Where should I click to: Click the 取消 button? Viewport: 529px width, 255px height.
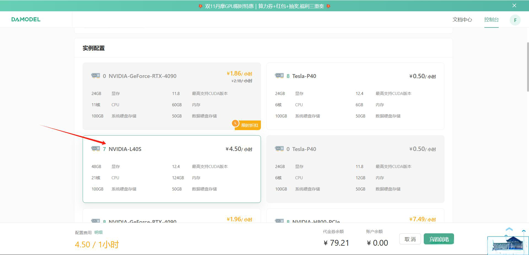coord(410,239)
